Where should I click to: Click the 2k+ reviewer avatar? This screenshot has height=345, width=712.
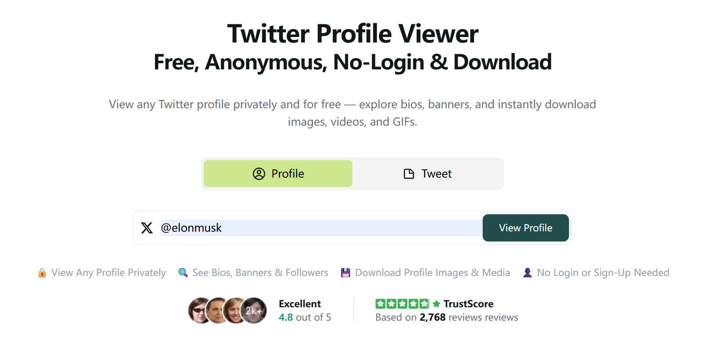pyautogui.click(x=254, y=310)
